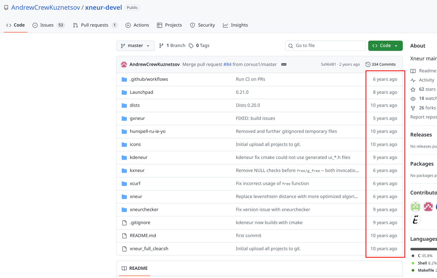Click the xneur_full_clear.sh file icon

(x=124, y=249)
